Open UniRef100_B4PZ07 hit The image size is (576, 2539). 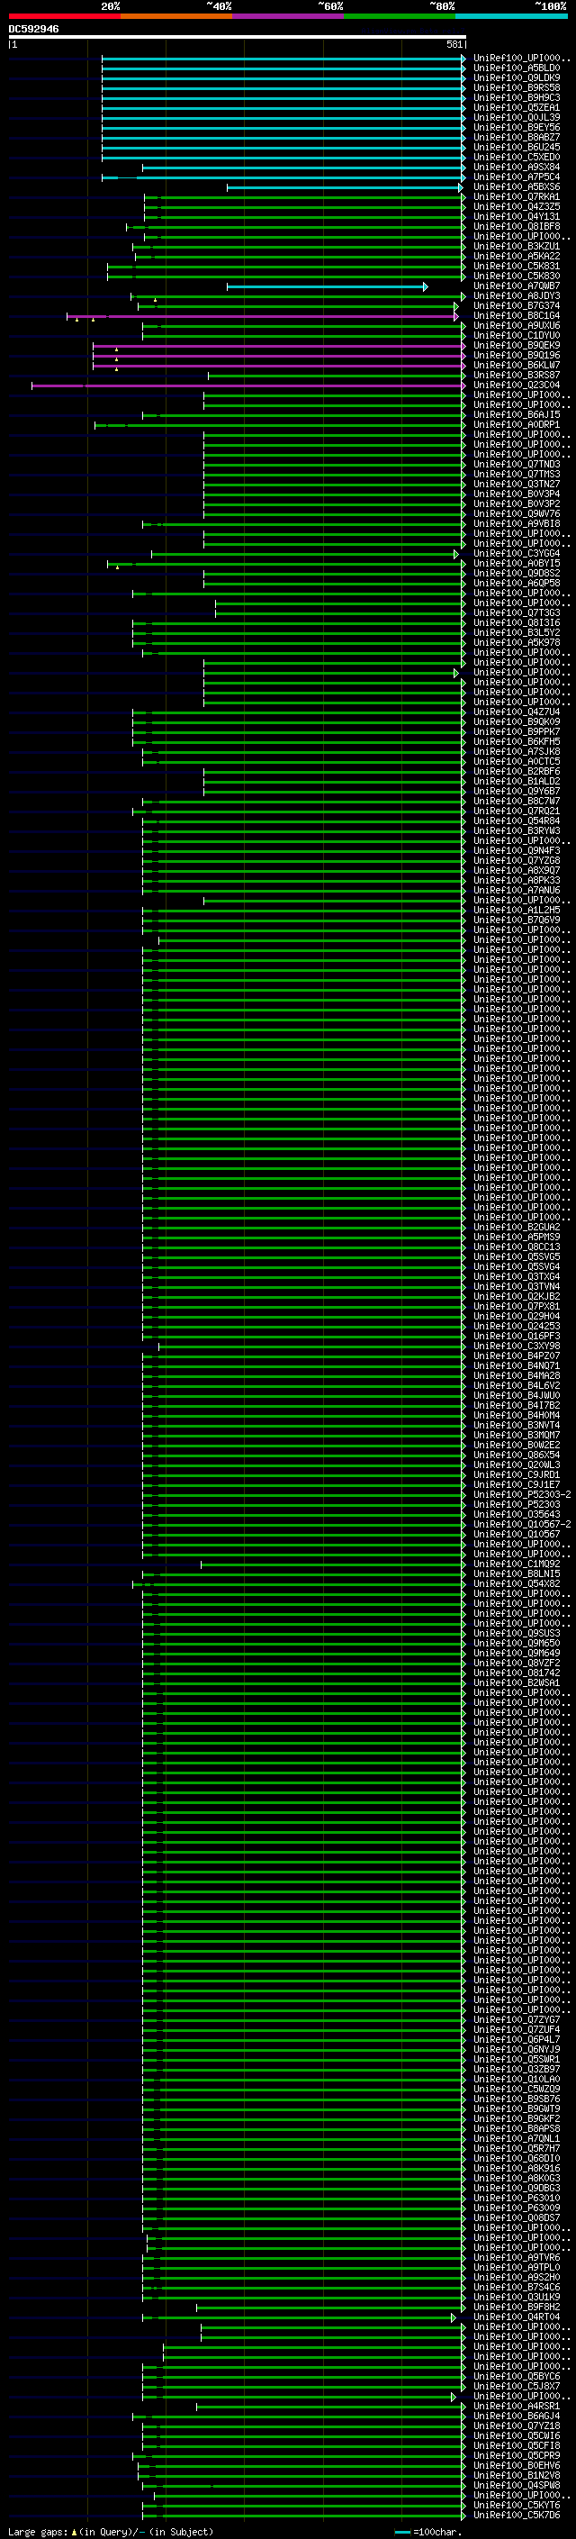click(517, 1356)
